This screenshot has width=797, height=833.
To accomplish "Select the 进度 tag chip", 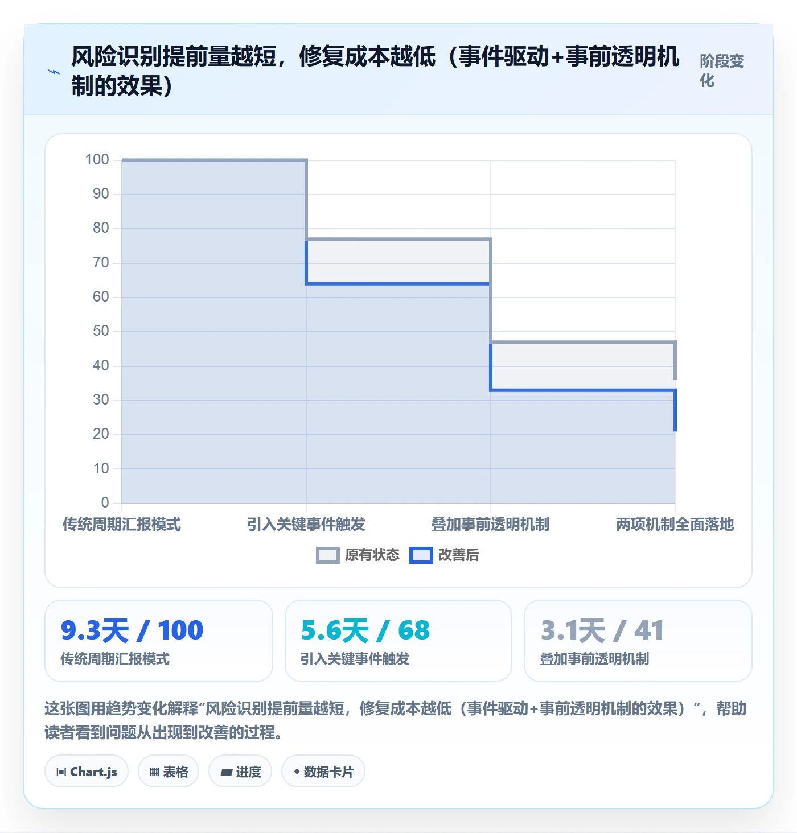I will click(x=240, y=772).
